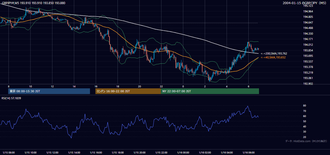
Task: Click hour tick 18 below price chart
Action: point(118,86)
